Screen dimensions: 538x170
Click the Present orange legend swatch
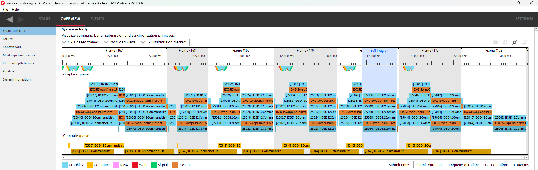click(x=175, y=165)
